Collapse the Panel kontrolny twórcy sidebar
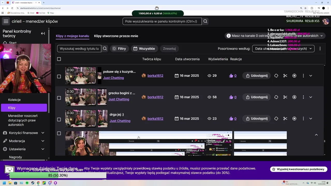This screenshot has width=331, height=186. pyautogui.click(x=43, y=33)
